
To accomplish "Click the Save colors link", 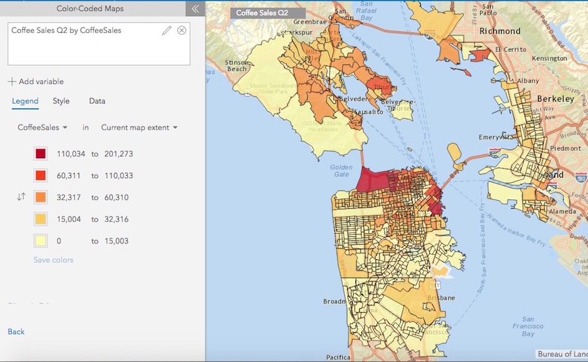I will coord(53,260).
